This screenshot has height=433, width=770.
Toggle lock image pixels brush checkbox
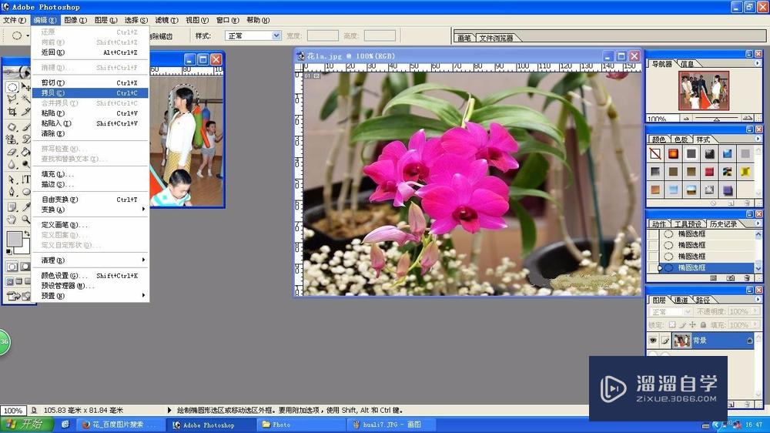pos(682,325)
